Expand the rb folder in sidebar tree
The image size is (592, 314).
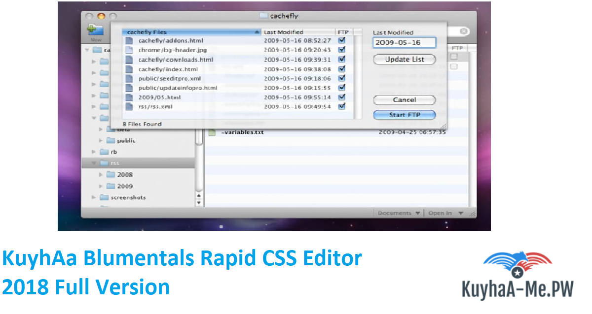94,152
